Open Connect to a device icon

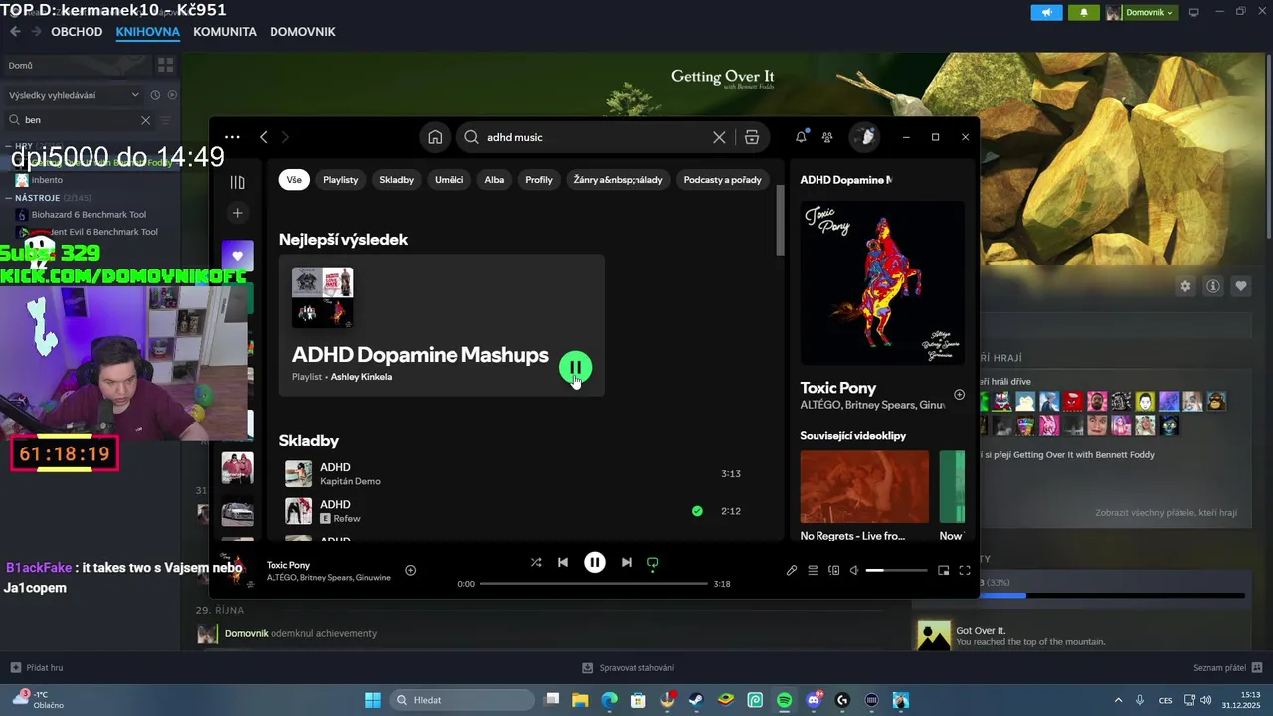[834, 570]
